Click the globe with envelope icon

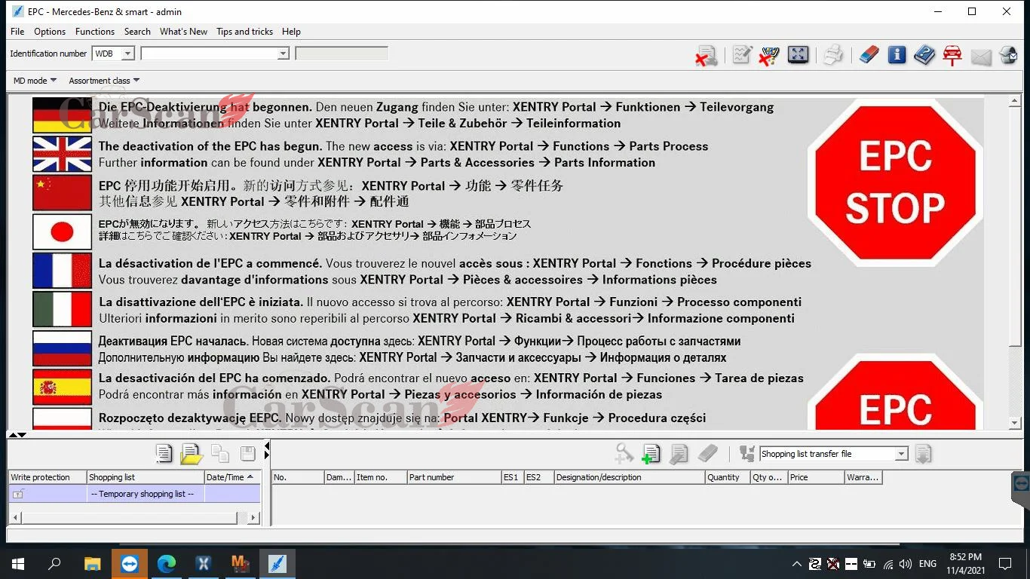click(x=1008, y=55)
